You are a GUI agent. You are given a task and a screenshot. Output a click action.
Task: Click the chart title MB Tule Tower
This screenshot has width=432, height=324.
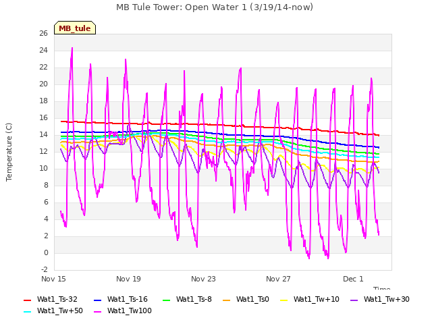coord(215,7)
